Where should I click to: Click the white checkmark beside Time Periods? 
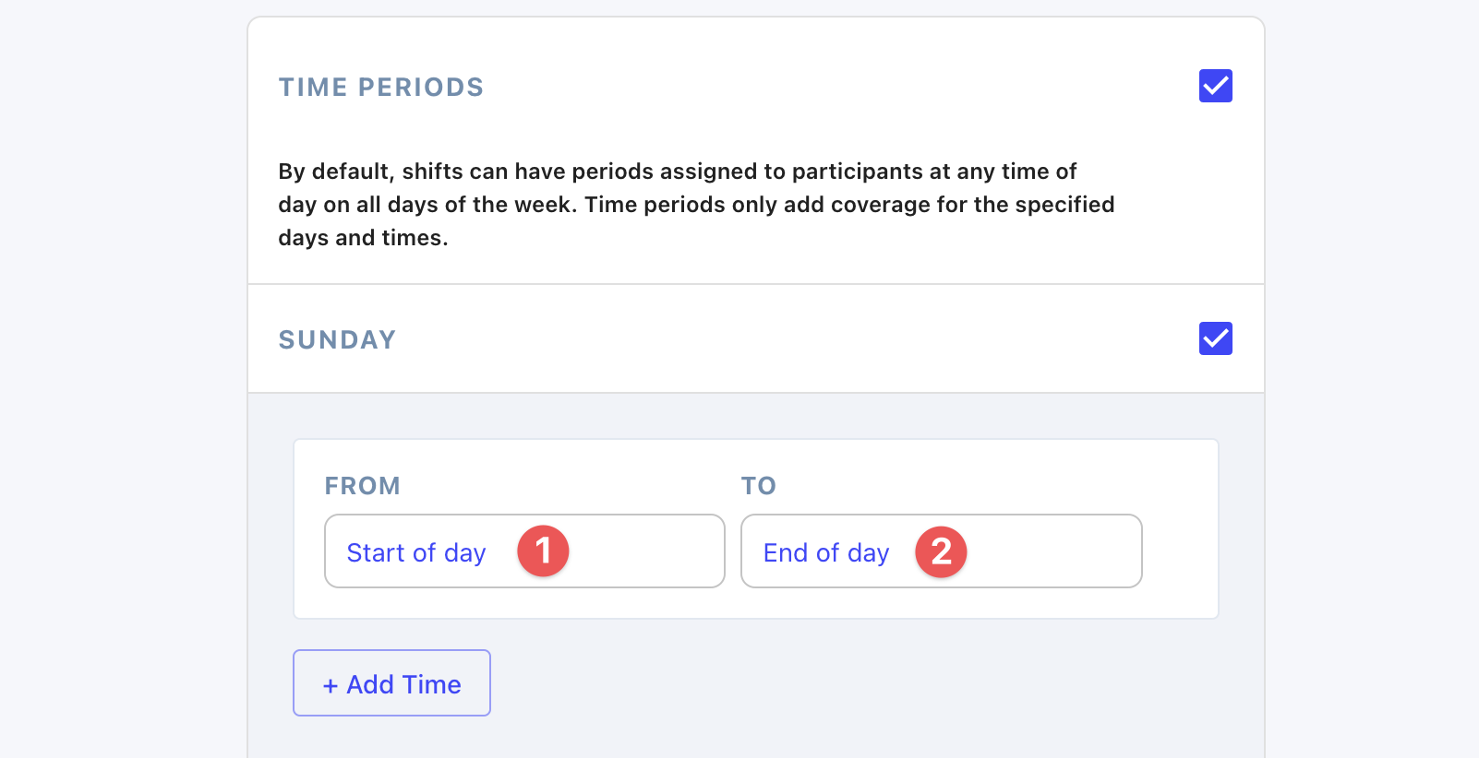point(1215,86)
